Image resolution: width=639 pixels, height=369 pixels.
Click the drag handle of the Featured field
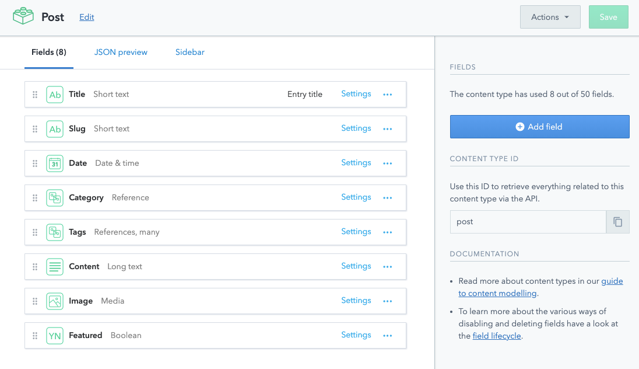click(34, 335)
